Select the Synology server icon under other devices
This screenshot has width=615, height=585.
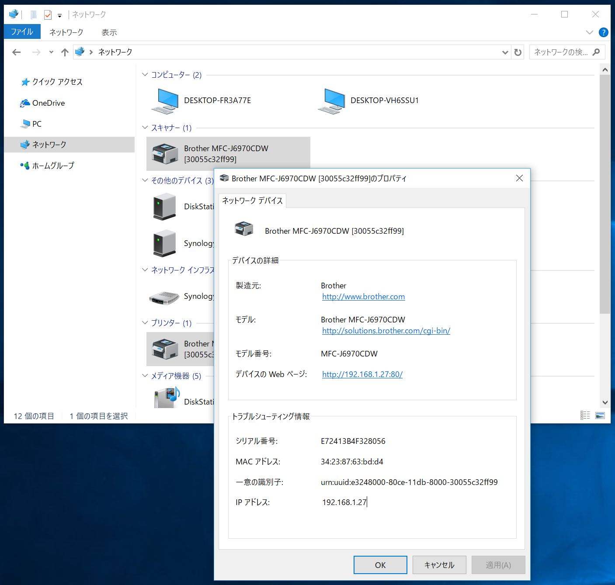click(x=164, y=243)
